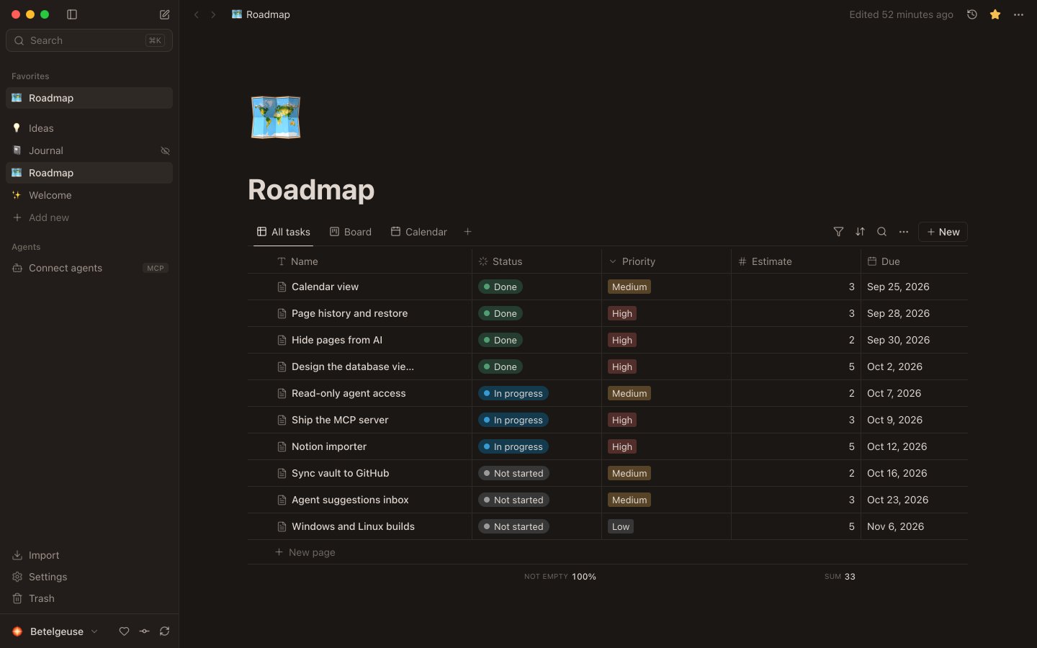The image size is (1037, 648).
Task: Click the sort icon above the table
Action: pos(860,232)
